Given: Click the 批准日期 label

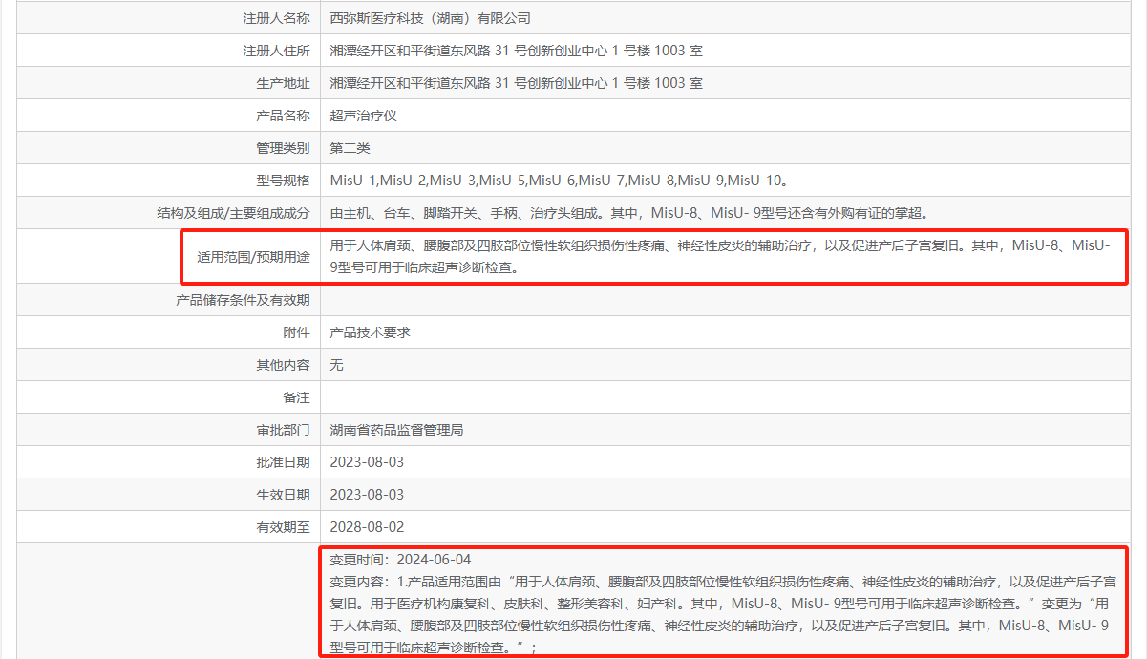Looking at the screenshot, I should [x=283, y=462].
